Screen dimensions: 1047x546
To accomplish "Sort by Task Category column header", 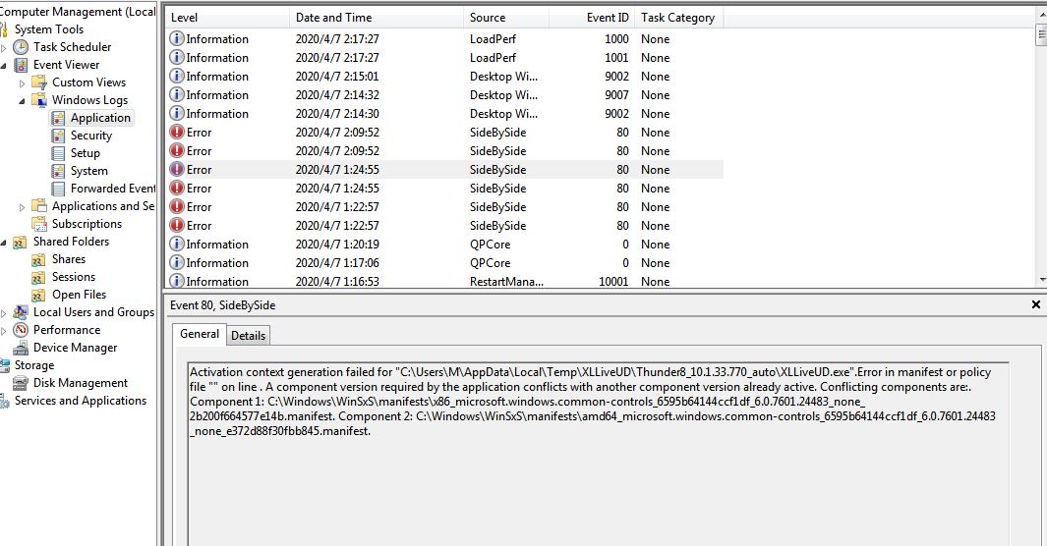I will click(x=679, y=18).
